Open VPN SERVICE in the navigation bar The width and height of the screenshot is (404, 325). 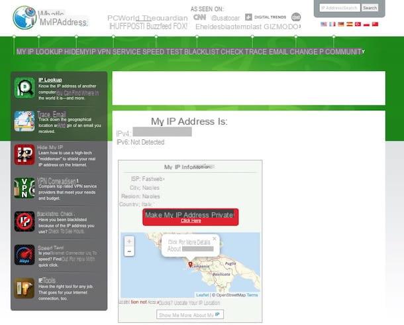(x=119, y=52)
